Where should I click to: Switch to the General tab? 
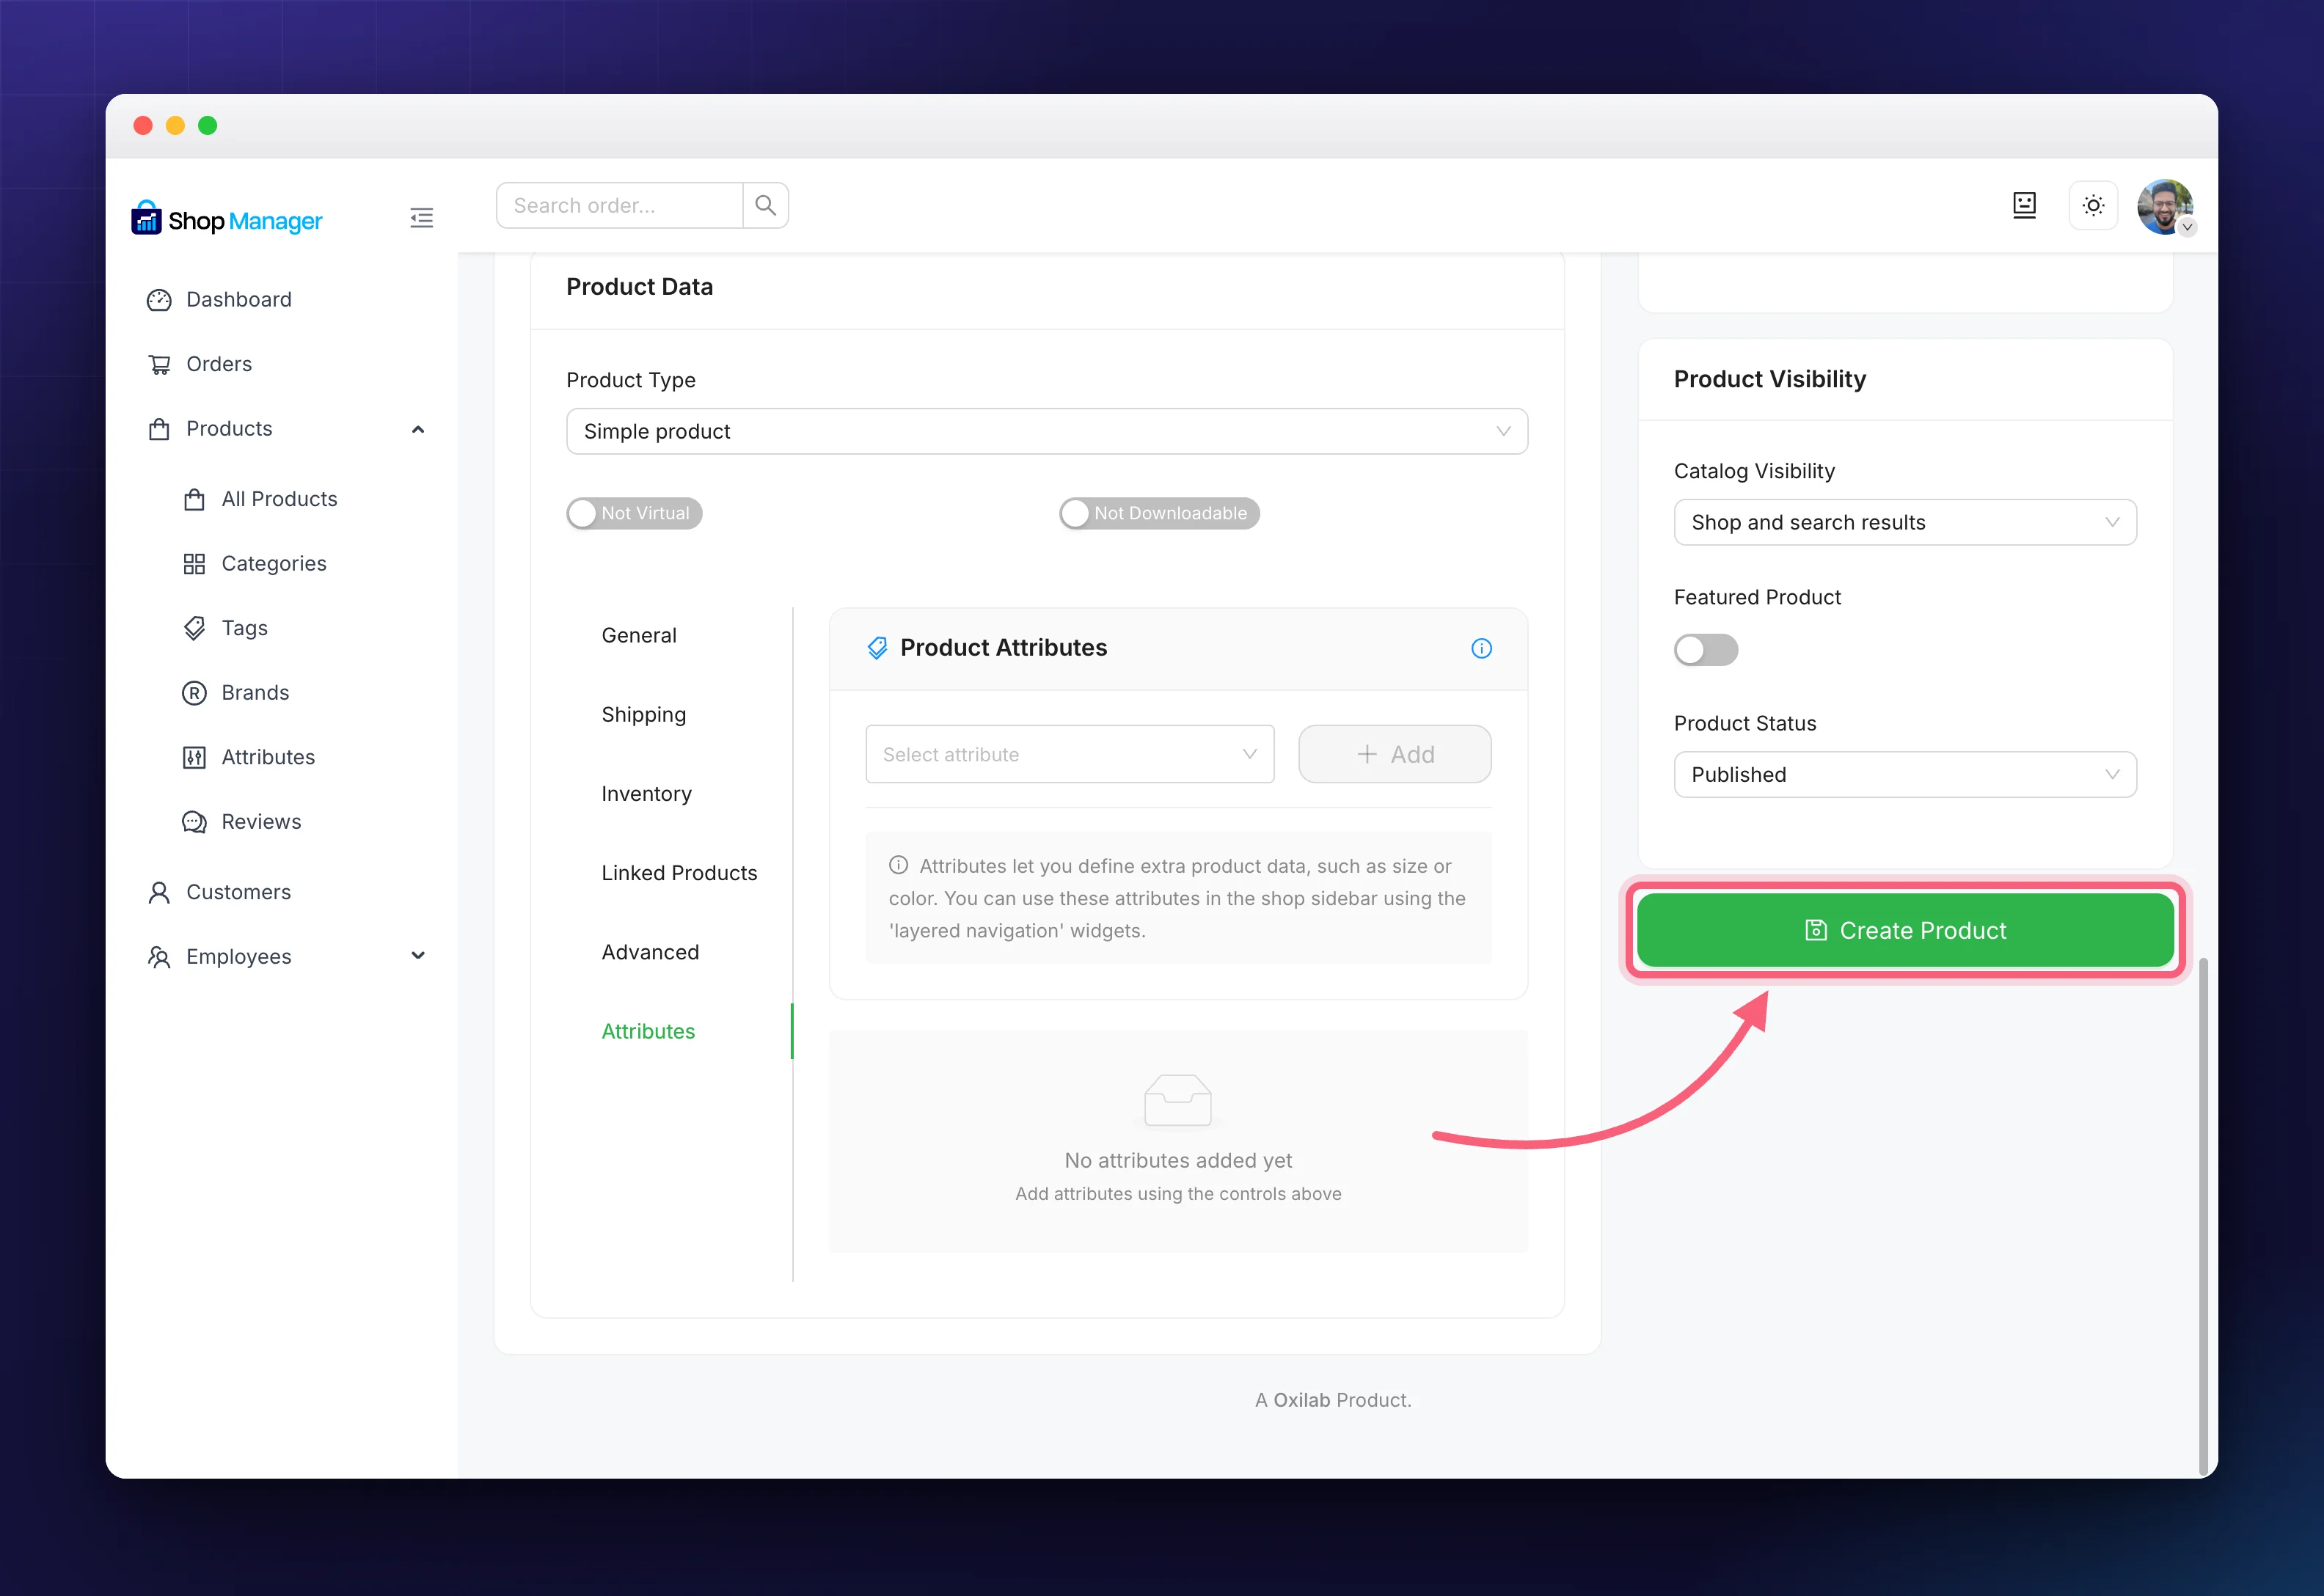click(639, 635)
